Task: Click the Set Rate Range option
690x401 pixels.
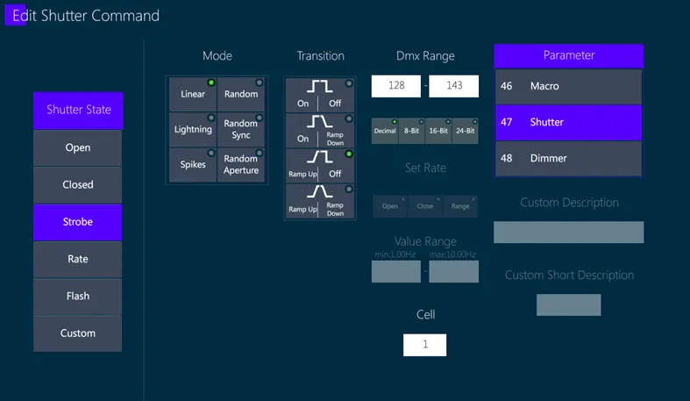Action: [460, 206]
